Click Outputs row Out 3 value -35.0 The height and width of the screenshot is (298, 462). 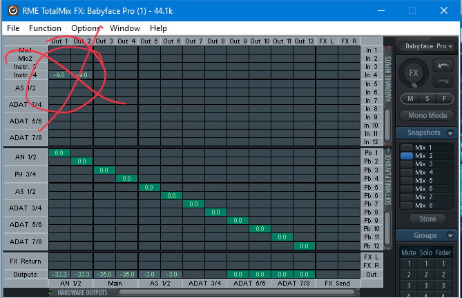click(x=104, y=274)
